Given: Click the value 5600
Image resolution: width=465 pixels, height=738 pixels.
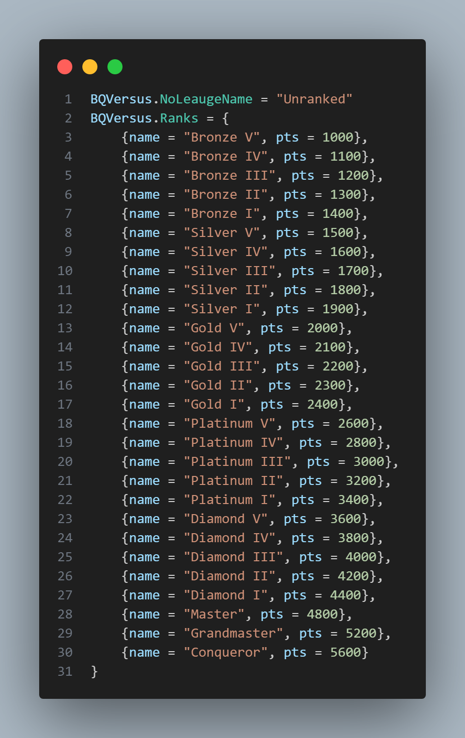Looking at the screenshot, I should tap(345, 652).
